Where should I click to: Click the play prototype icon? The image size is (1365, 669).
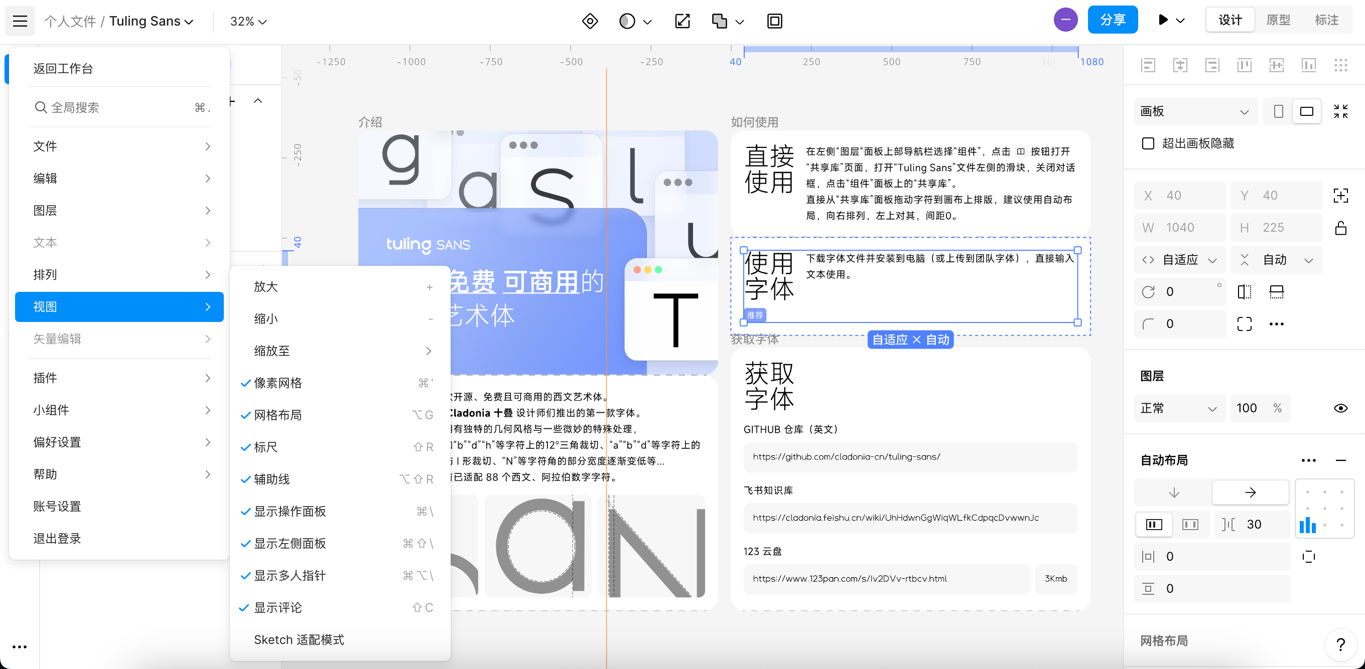click(x=1163, y=20)
